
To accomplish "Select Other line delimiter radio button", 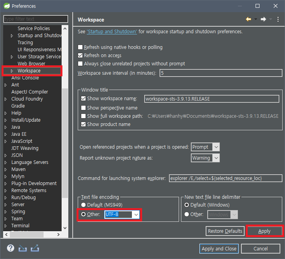I will (x=187, y=214).
